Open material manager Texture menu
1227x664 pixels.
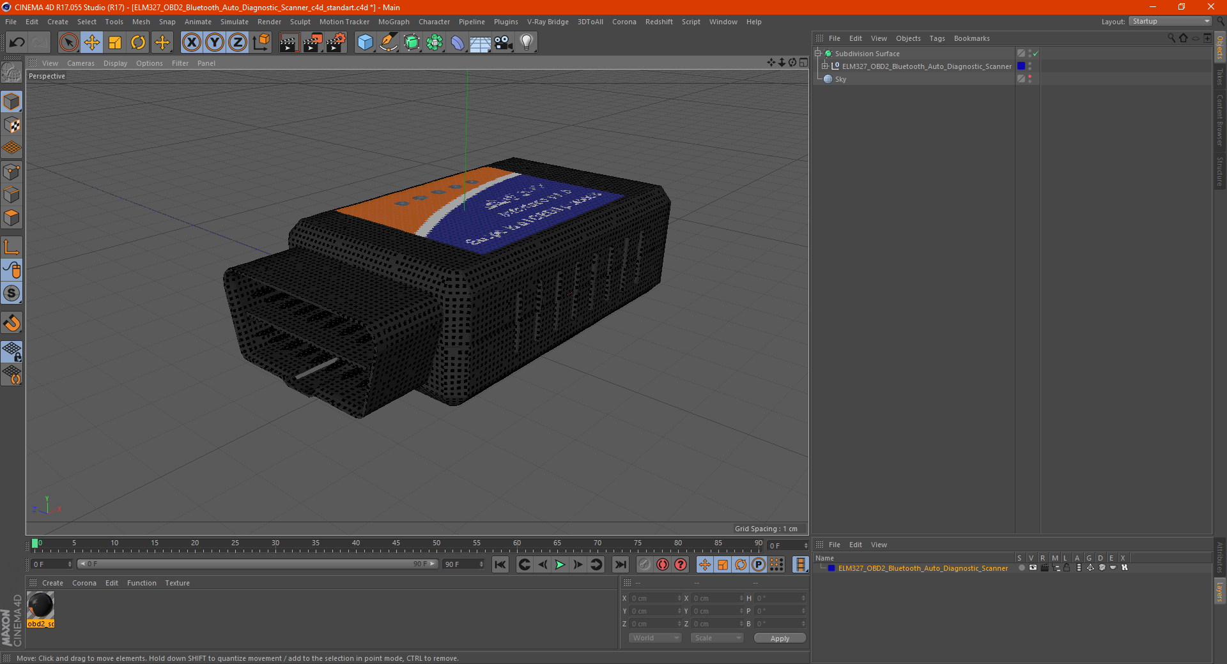pos(177,583)
